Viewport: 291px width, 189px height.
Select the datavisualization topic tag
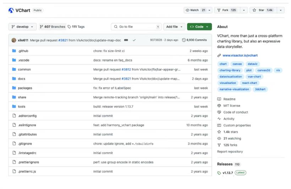pyautogui.click(x=231, y=76)
